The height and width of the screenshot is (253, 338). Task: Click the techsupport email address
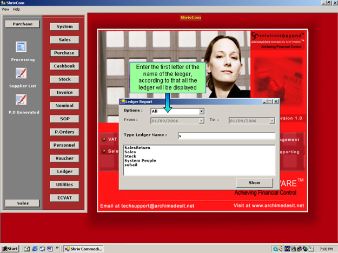[157, 206]
